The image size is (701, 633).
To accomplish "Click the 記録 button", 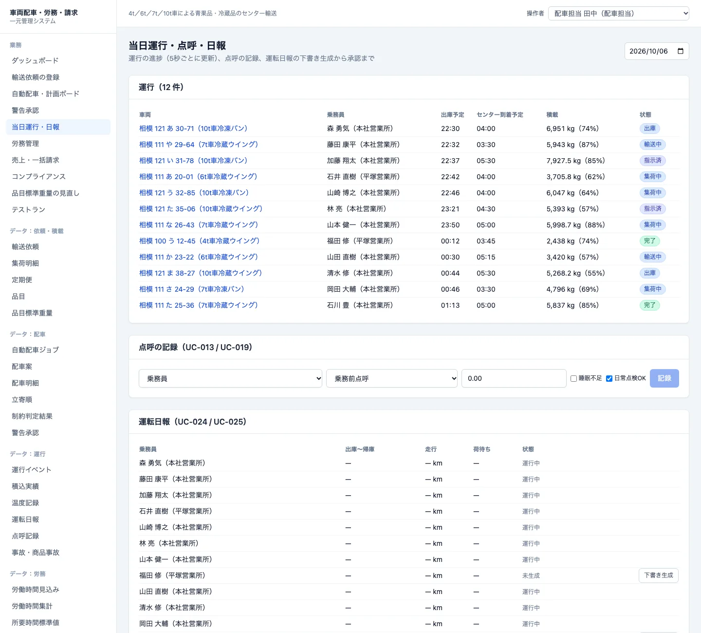I will point(664,378).
